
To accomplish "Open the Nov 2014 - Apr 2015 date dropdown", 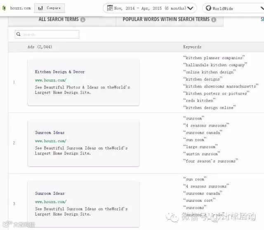I will coord(150,8).
